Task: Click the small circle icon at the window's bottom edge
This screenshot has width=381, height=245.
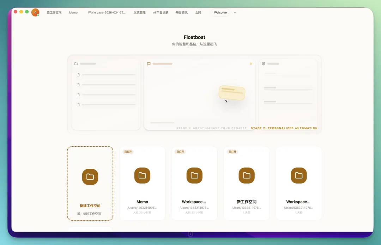Action: pyautogui.click(x=190, y=234)
